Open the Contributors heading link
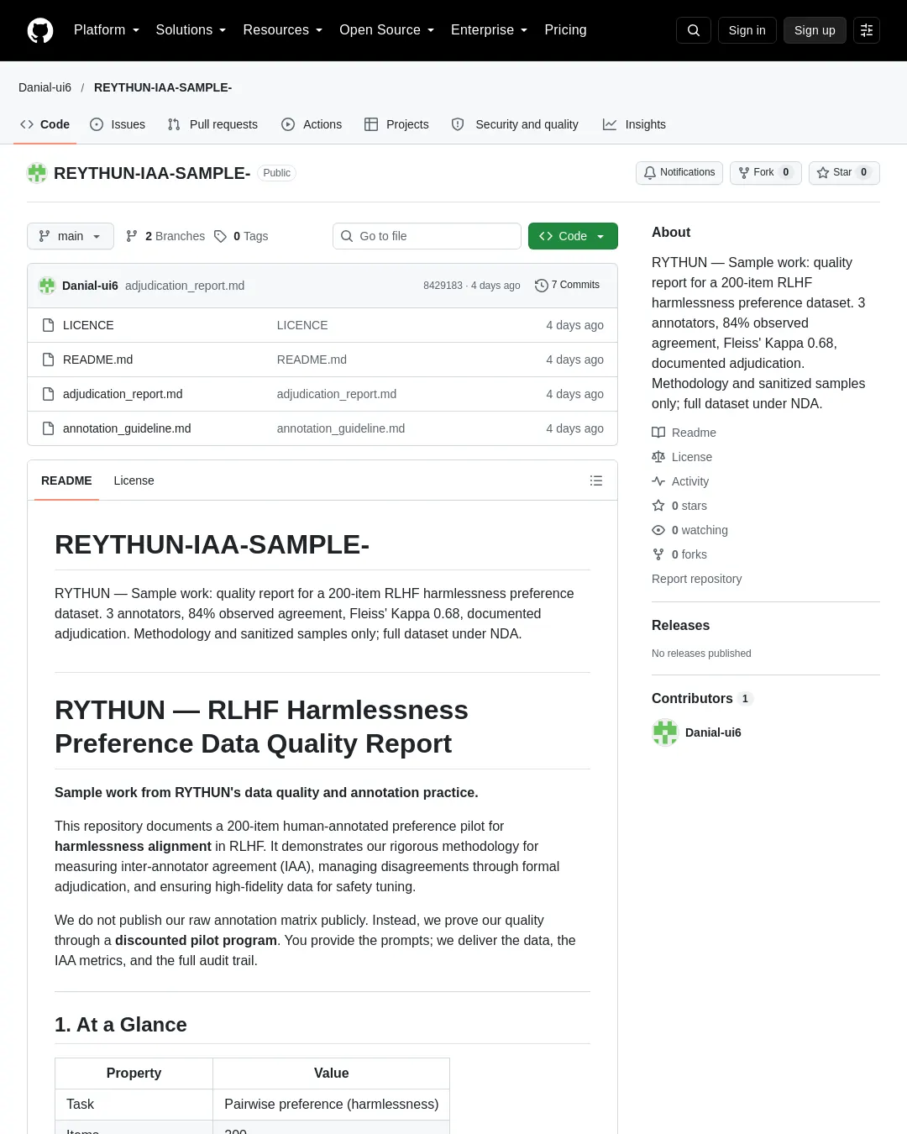 click(703, 699)
